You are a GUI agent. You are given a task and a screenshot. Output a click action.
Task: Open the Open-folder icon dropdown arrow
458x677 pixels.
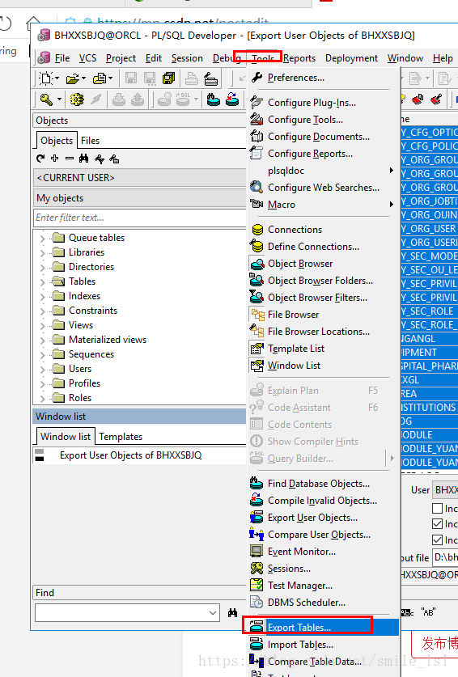pyautogui.click(x=83, y=78)
